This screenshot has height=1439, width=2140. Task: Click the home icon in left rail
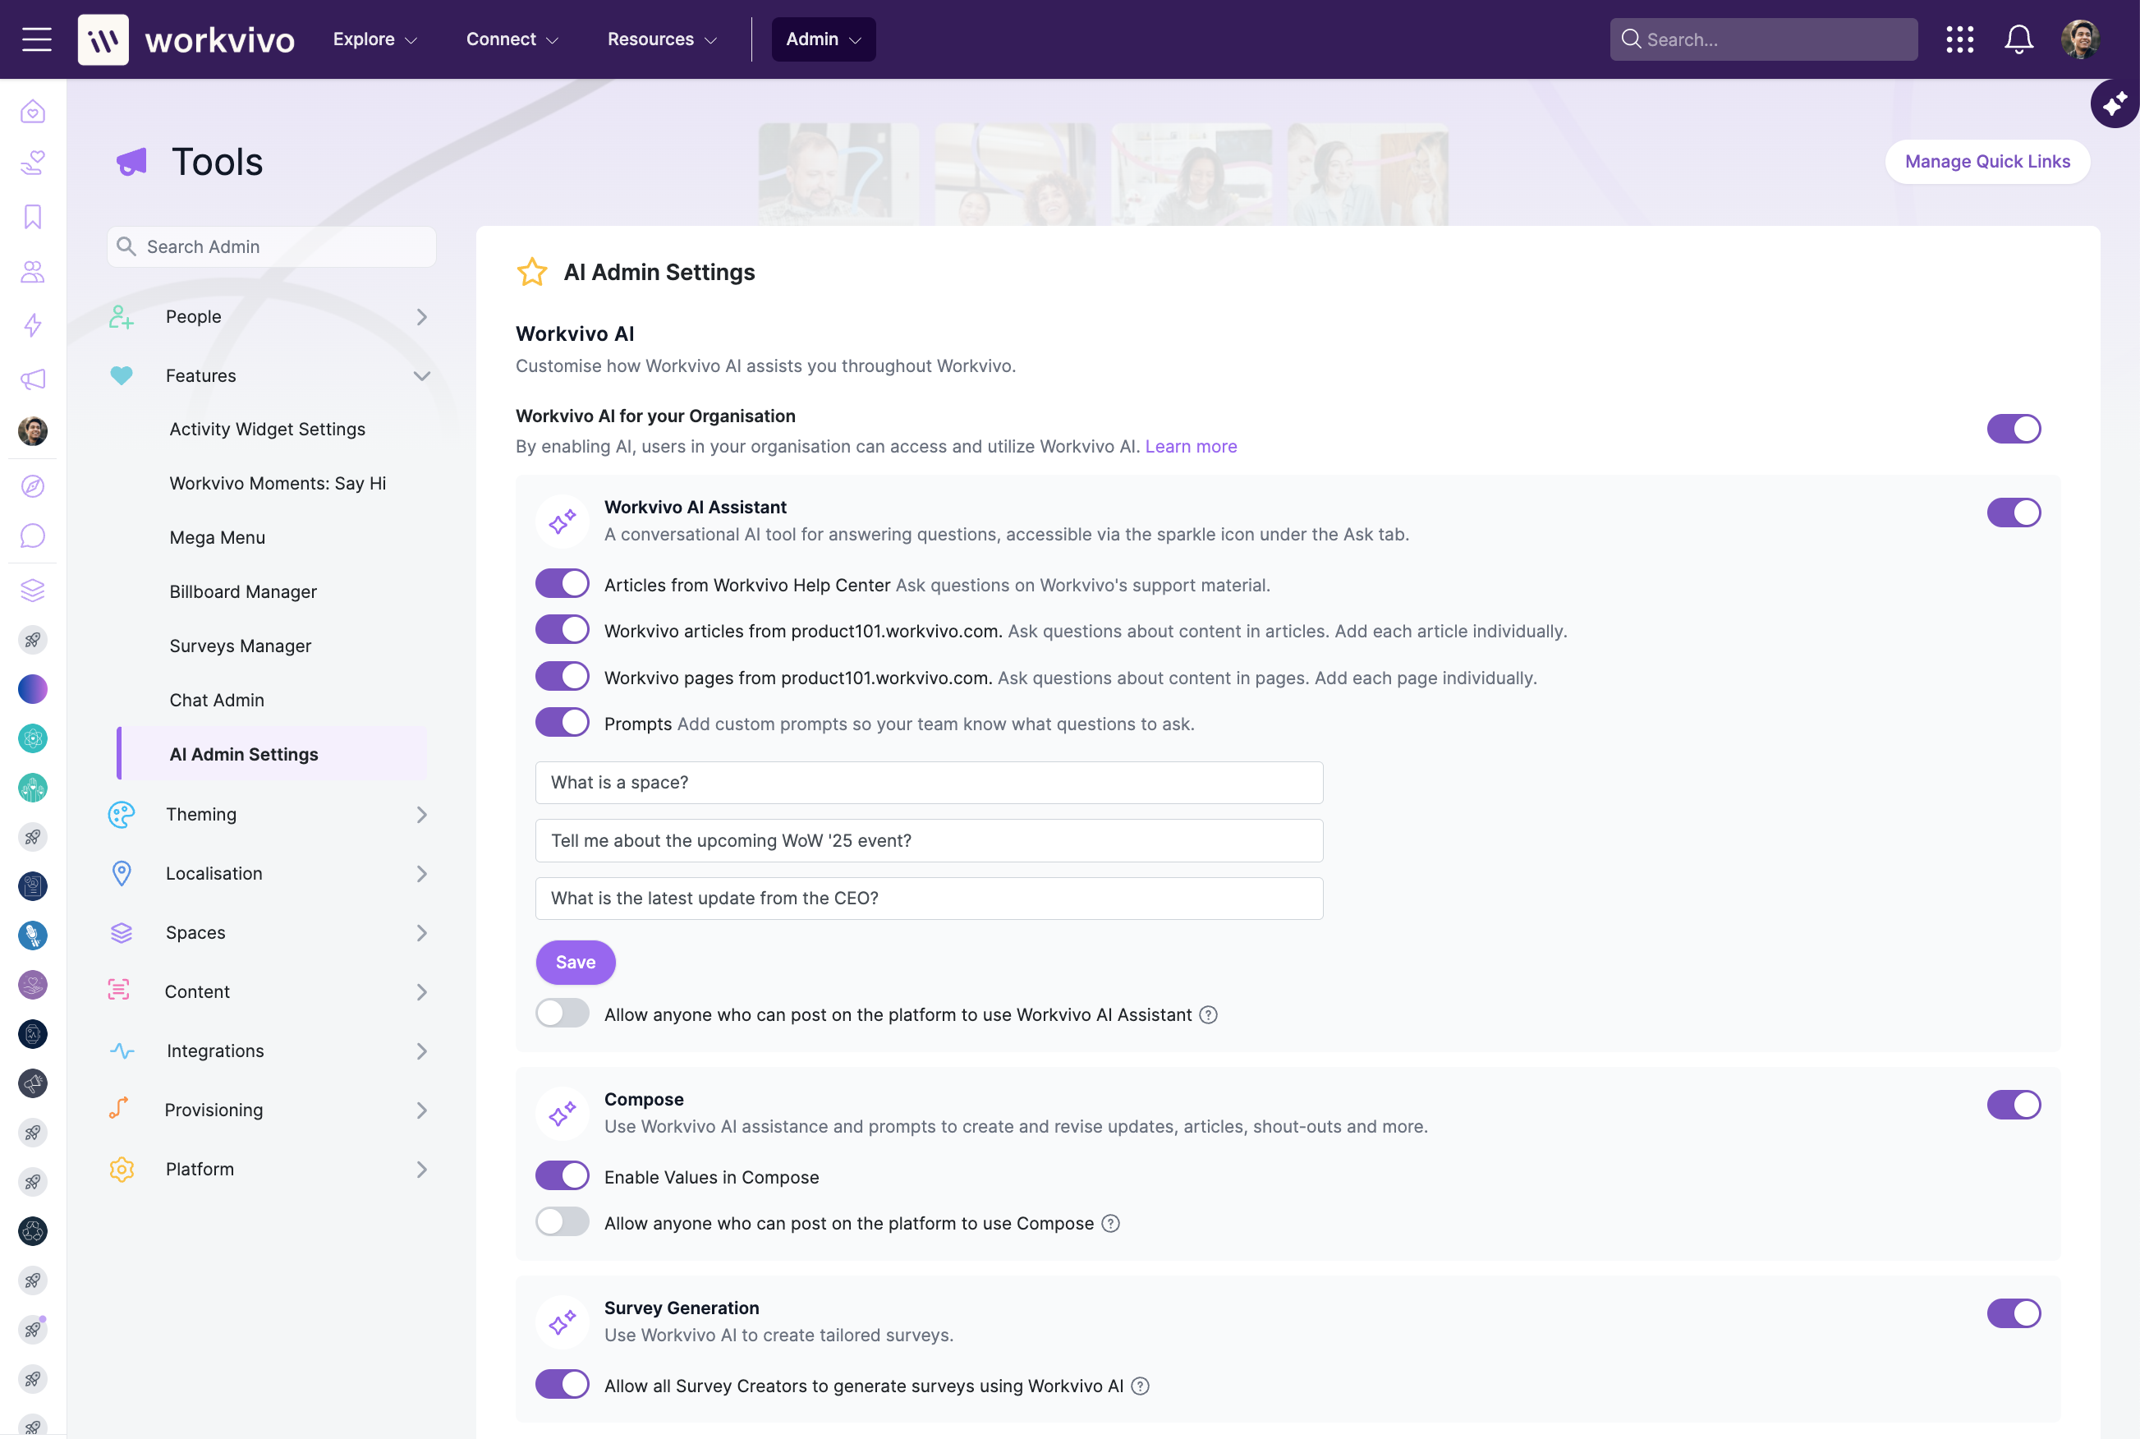click(x=33, y=112)
